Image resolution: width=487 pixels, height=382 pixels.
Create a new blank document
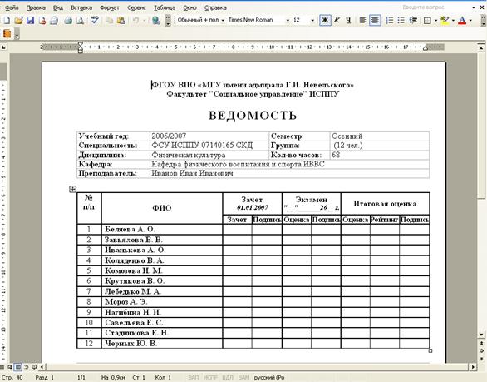click(7, 21)
